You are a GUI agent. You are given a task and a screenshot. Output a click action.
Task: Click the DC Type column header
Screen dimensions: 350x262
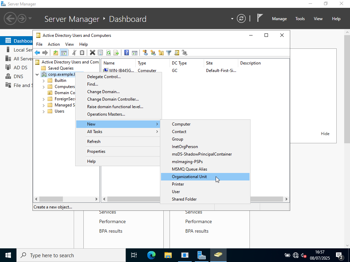[187, 63]
